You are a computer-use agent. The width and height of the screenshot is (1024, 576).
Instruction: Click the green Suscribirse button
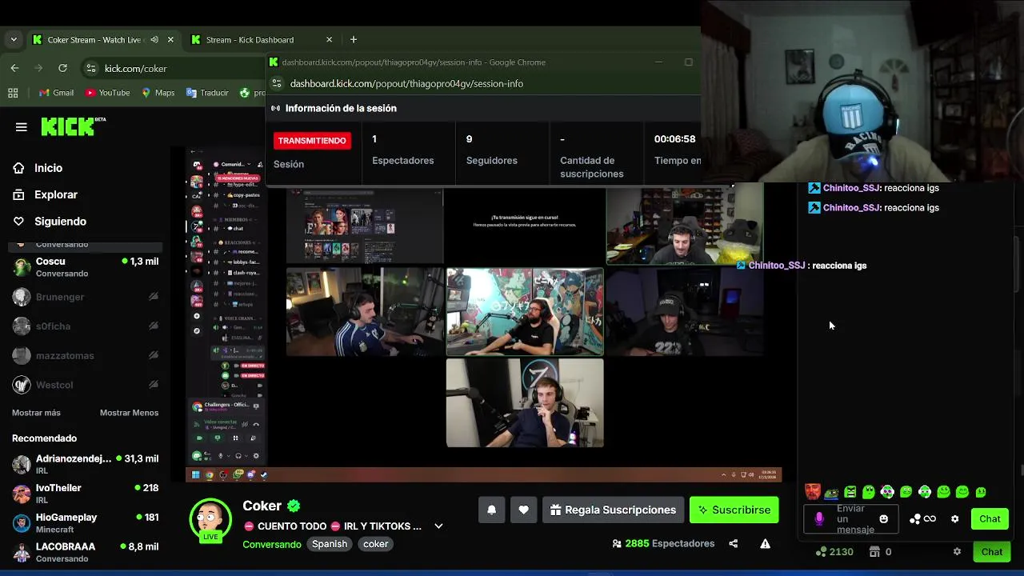pos(734,510)
